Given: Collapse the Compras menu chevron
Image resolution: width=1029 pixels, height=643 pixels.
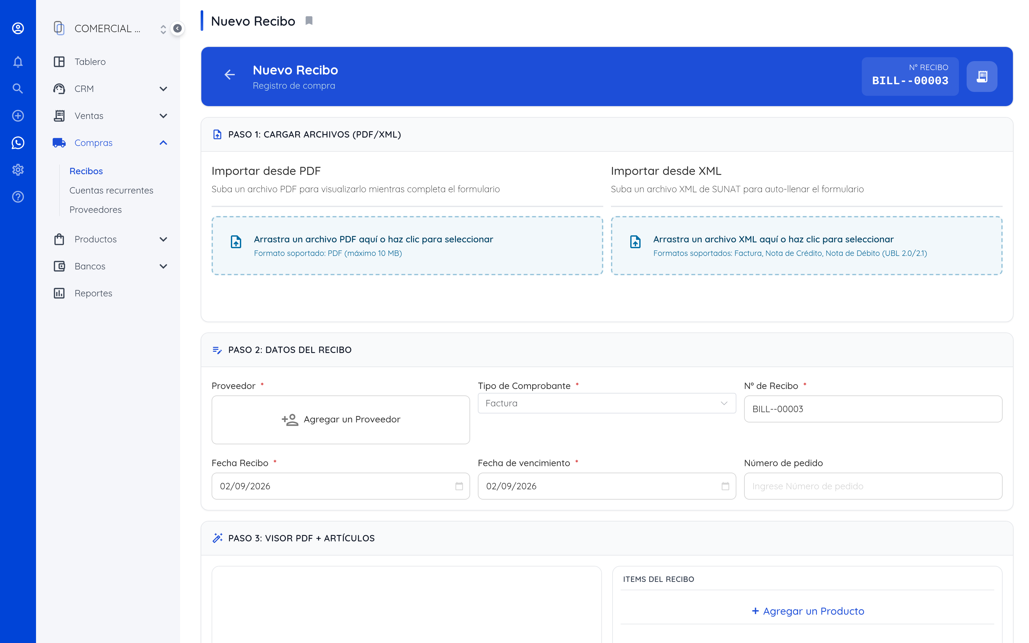Looking at the screenshot, I should click(x=163, y=143).
